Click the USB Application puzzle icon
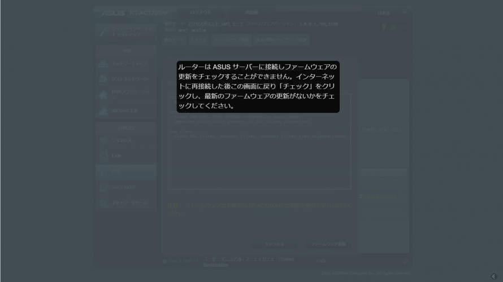Viewport: 503px width, 282px height. (x=103, y=95)
